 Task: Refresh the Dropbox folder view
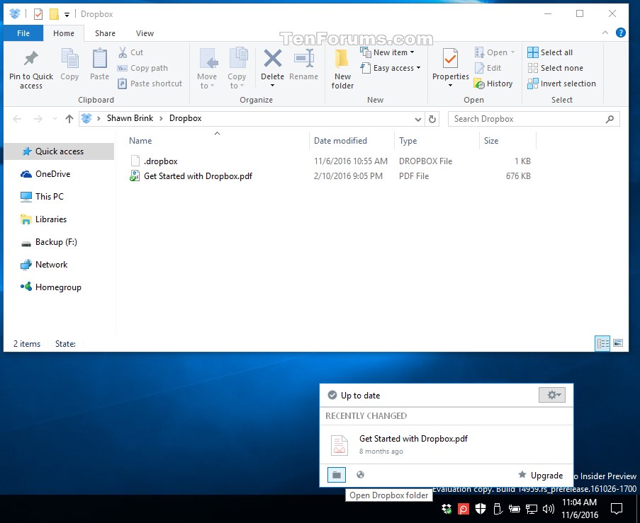(432, 119)
